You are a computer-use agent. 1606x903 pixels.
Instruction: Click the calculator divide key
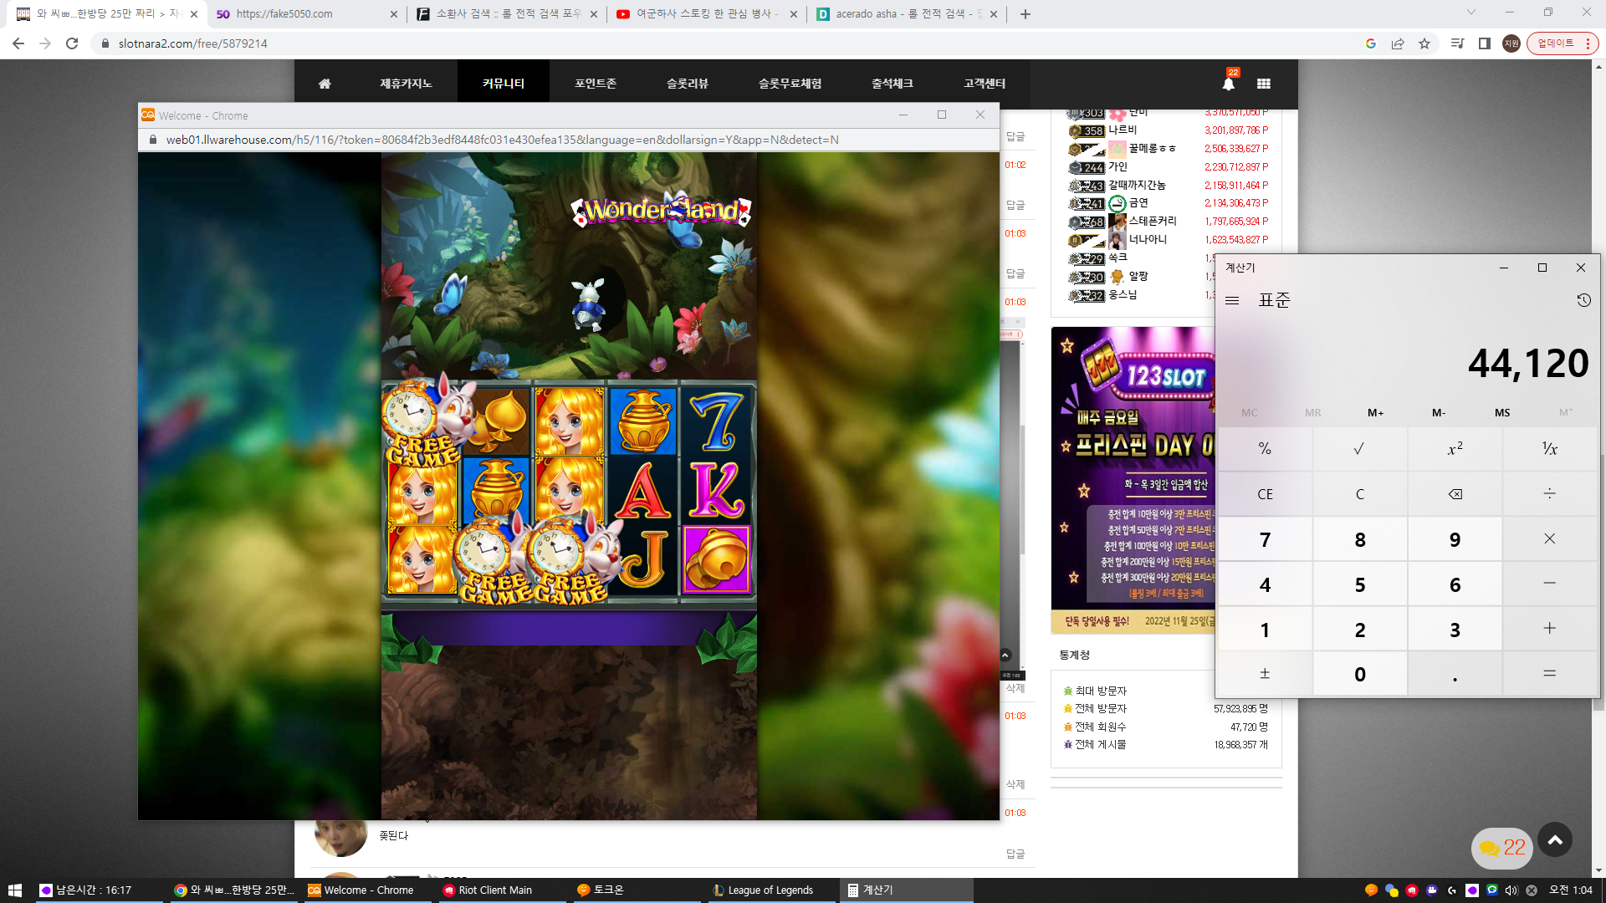point(1550,494)
